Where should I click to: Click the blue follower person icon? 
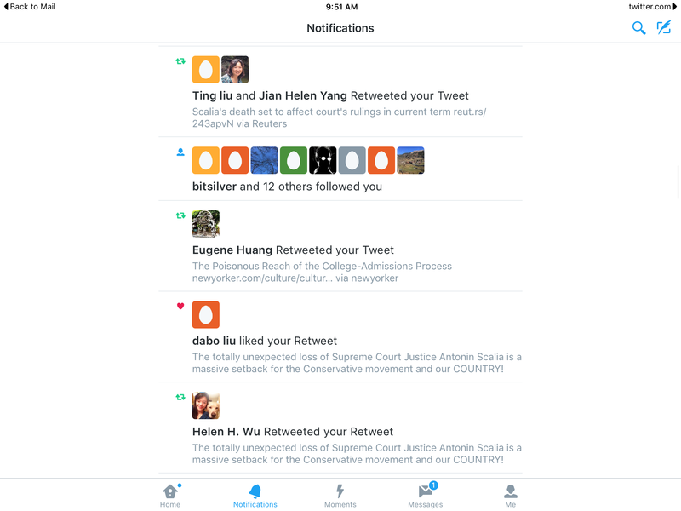[180, 152]
